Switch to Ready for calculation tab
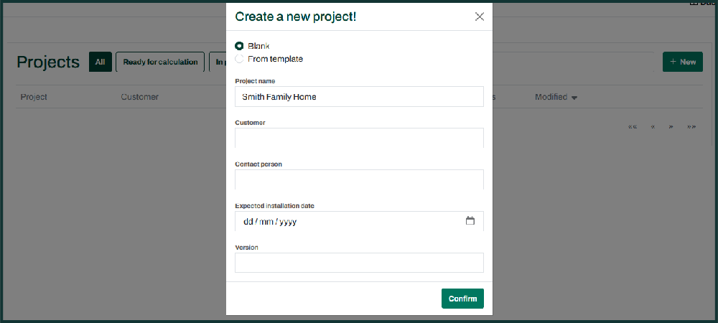Screen dimensions: 718x323 pyautogui.click(x=160, y=62)
